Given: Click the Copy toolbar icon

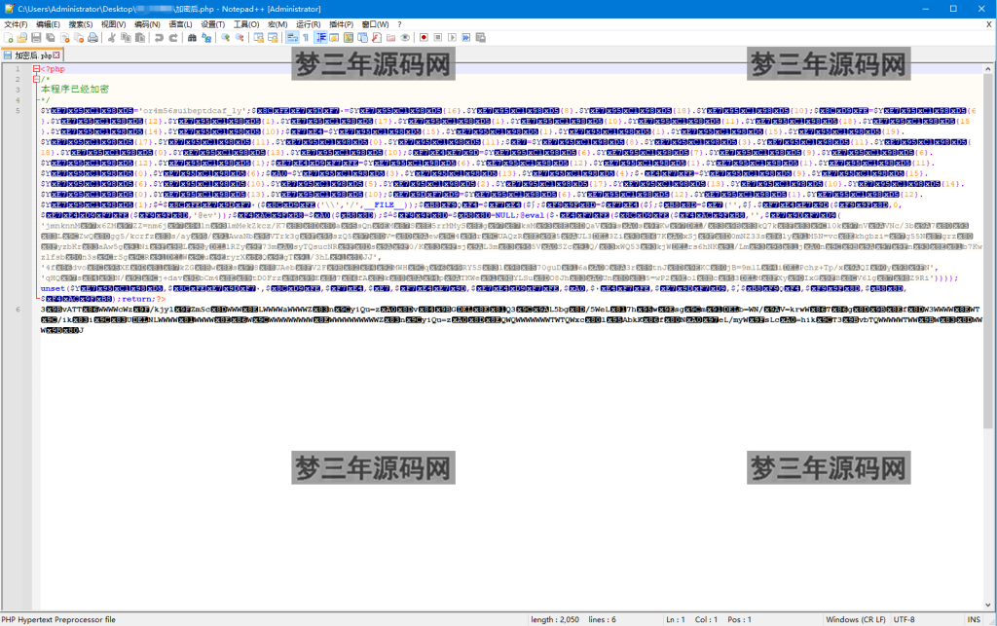Looking at the screenshot, I should 126,38.
